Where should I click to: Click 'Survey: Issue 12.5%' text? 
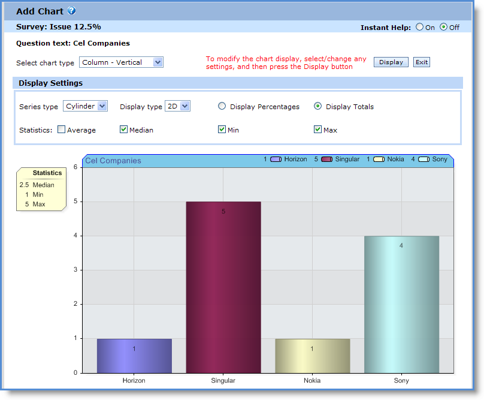pos(58,27)
